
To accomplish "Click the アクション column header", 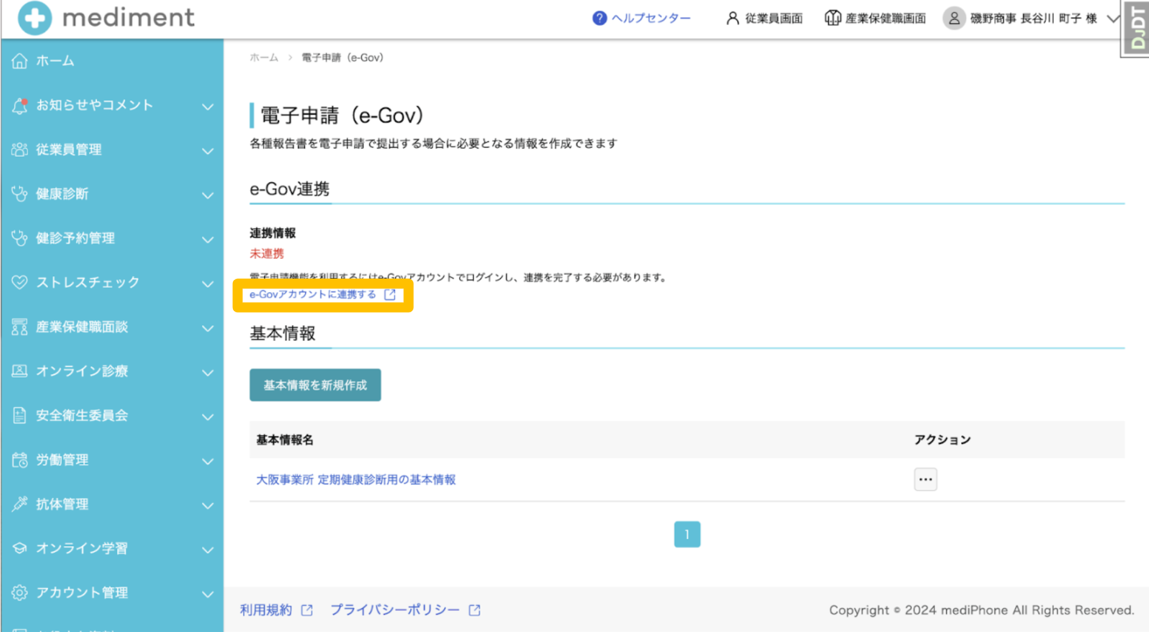I will [942, 440].
